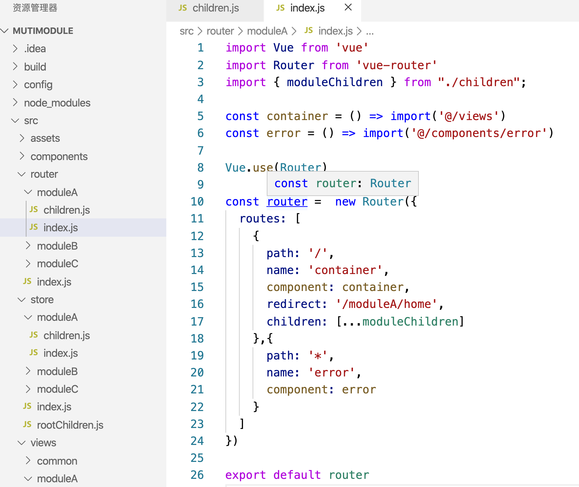Click the JS icon on the index.js tab
This screenshot has width=579, height=487.
tap(280, 8)
